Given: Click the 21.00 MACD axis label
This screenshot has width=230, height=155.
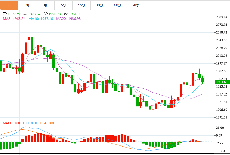Looking at the screenshot, I should pos(220,128).
